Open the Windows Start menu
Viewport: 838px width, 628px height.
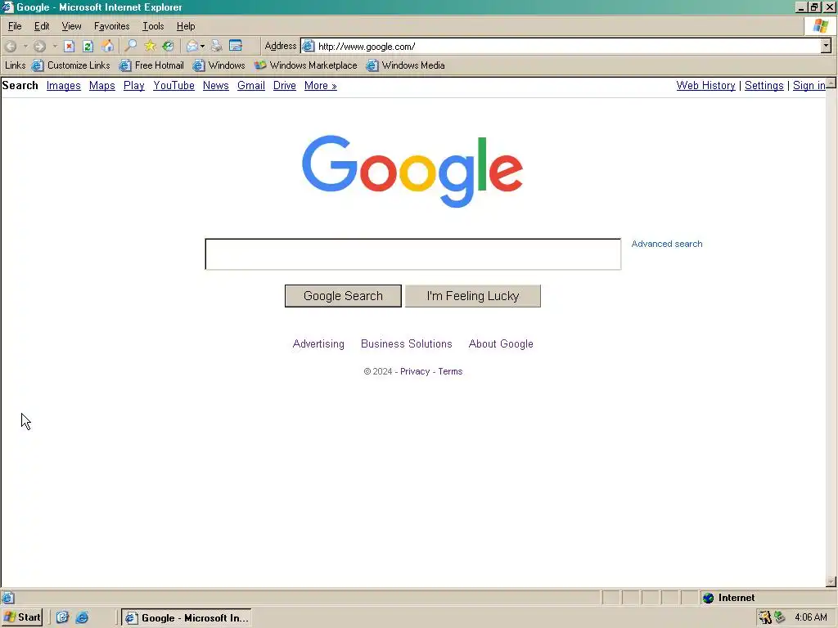coord(22,617)
